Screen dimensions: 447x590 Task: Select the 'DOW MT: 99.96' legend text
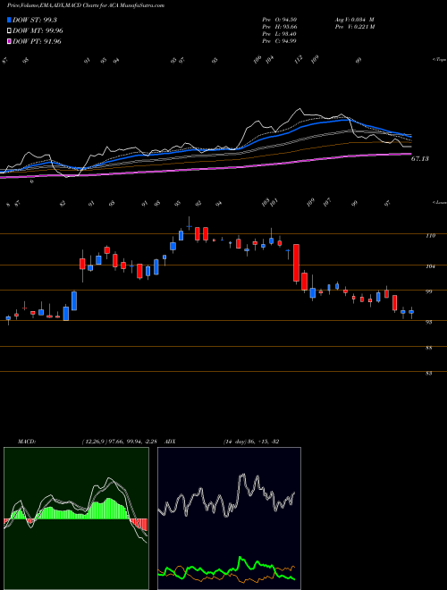pos(38,31)
